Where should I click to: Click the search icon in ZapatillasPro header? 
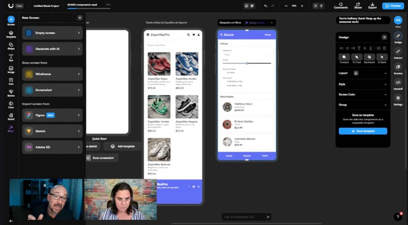pyautogui.click(x=188, y=35)
